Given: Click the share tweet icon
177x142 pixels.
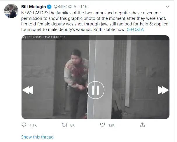Looking at the screenshot, I should tap(142, 125).
